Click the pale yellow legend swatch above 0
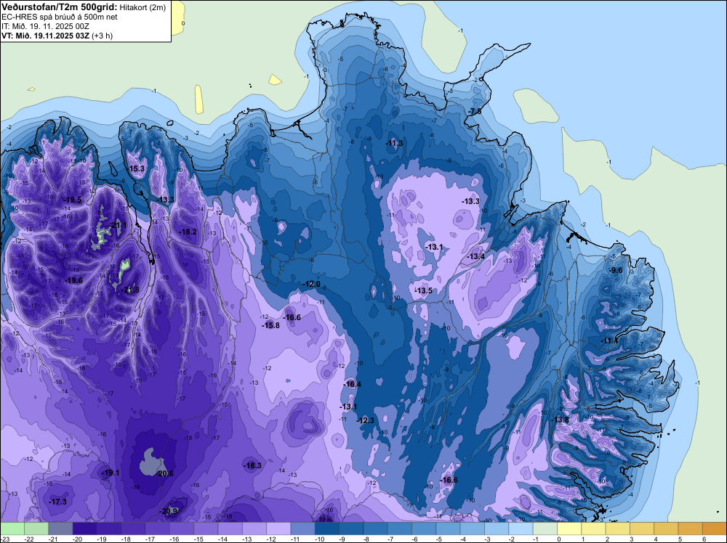This screenshot has height=543, width=727. coord(569,528)
